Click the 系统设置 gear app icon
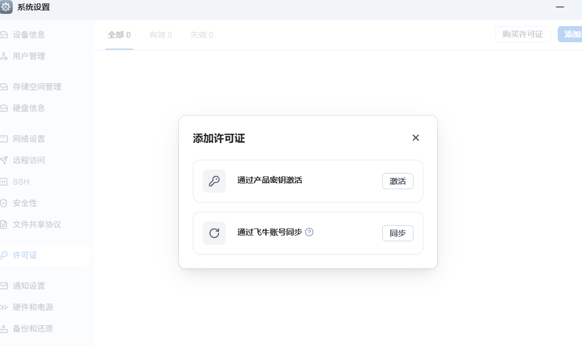 6,7
